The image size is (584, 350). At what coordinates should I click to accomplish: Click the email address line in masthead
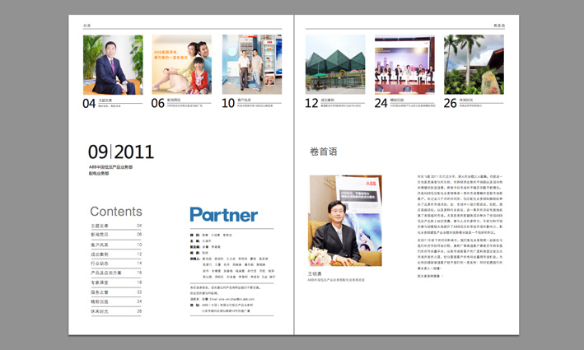[x=222, y=299]
